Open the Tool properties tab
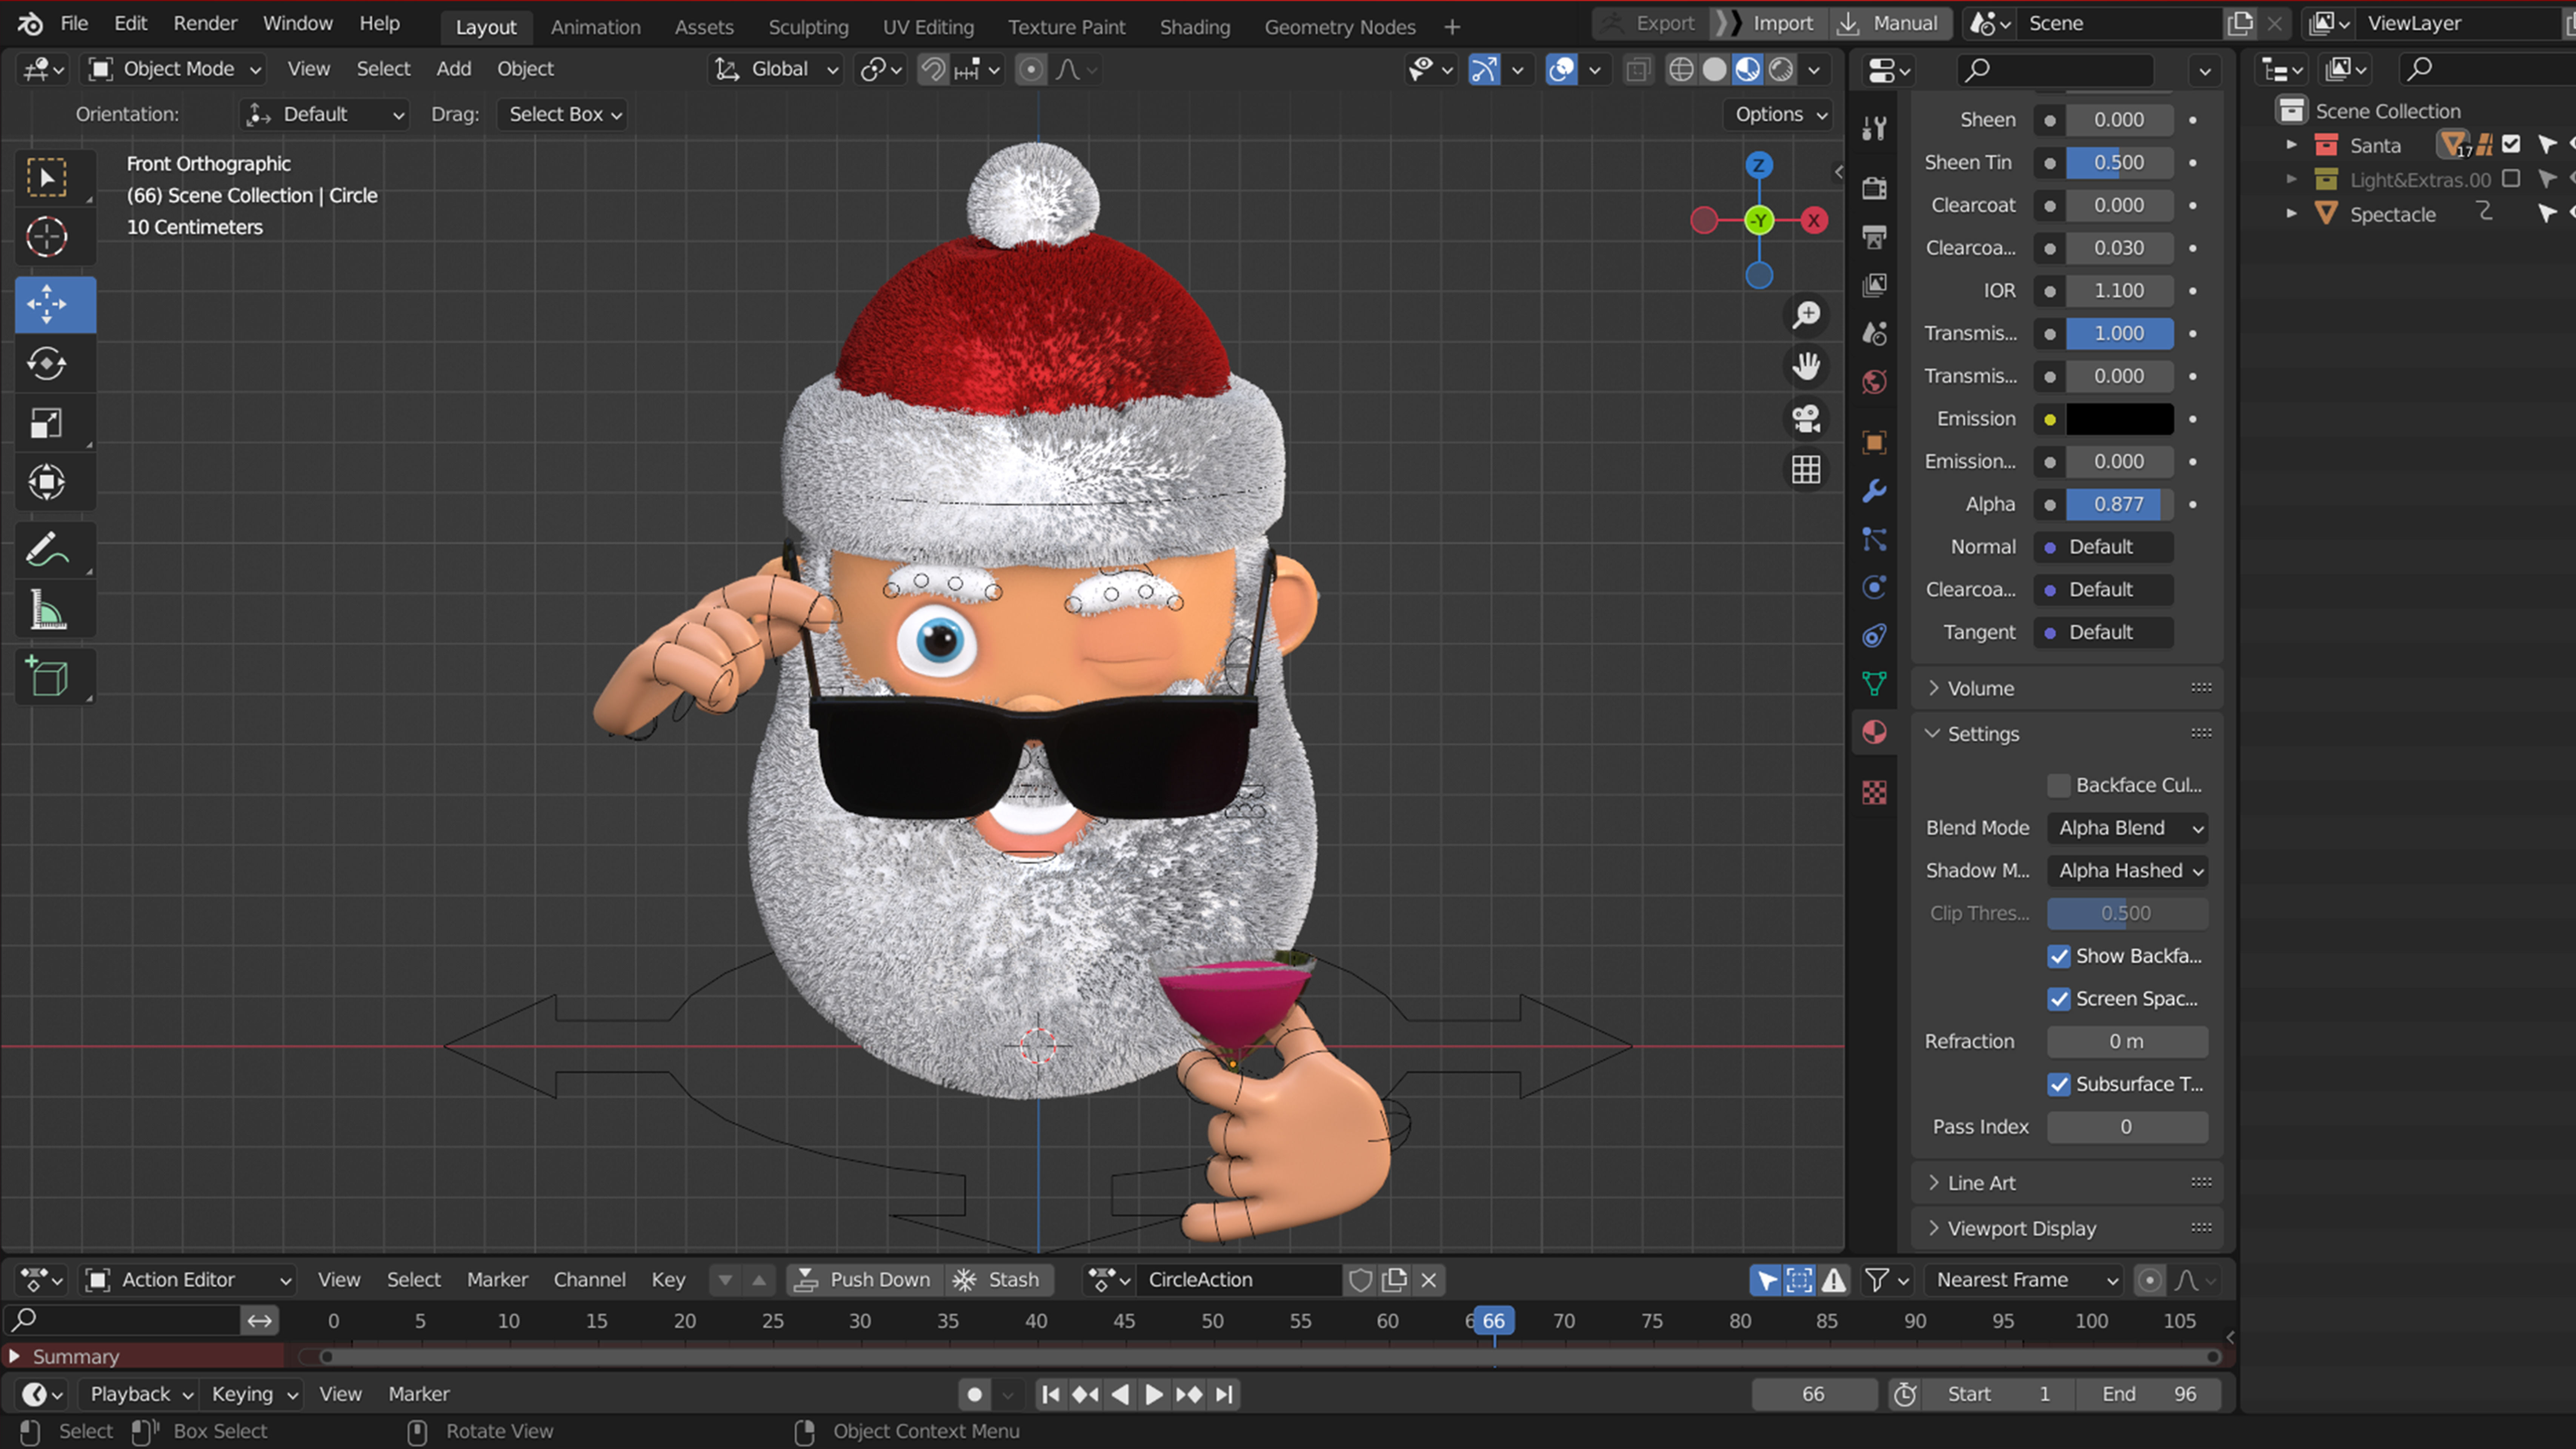Screen dimensions: 2576x1449 [1875, 128]
